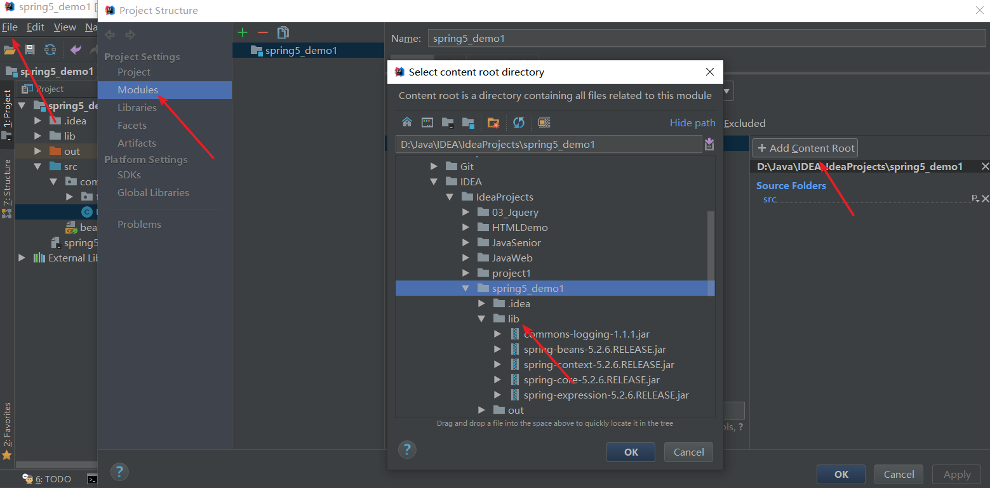Copy the selected module icon

pos(283,32)
